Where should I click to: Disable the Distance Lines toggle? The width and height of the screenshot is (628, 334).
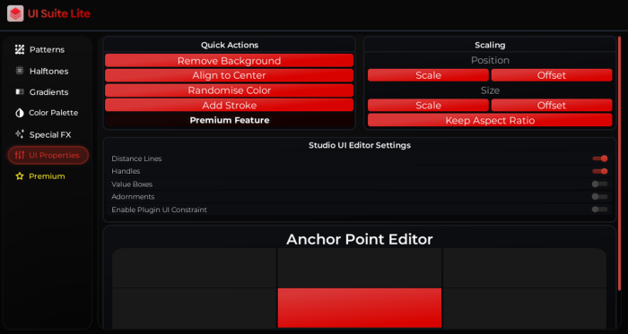(x=600, y=158)
